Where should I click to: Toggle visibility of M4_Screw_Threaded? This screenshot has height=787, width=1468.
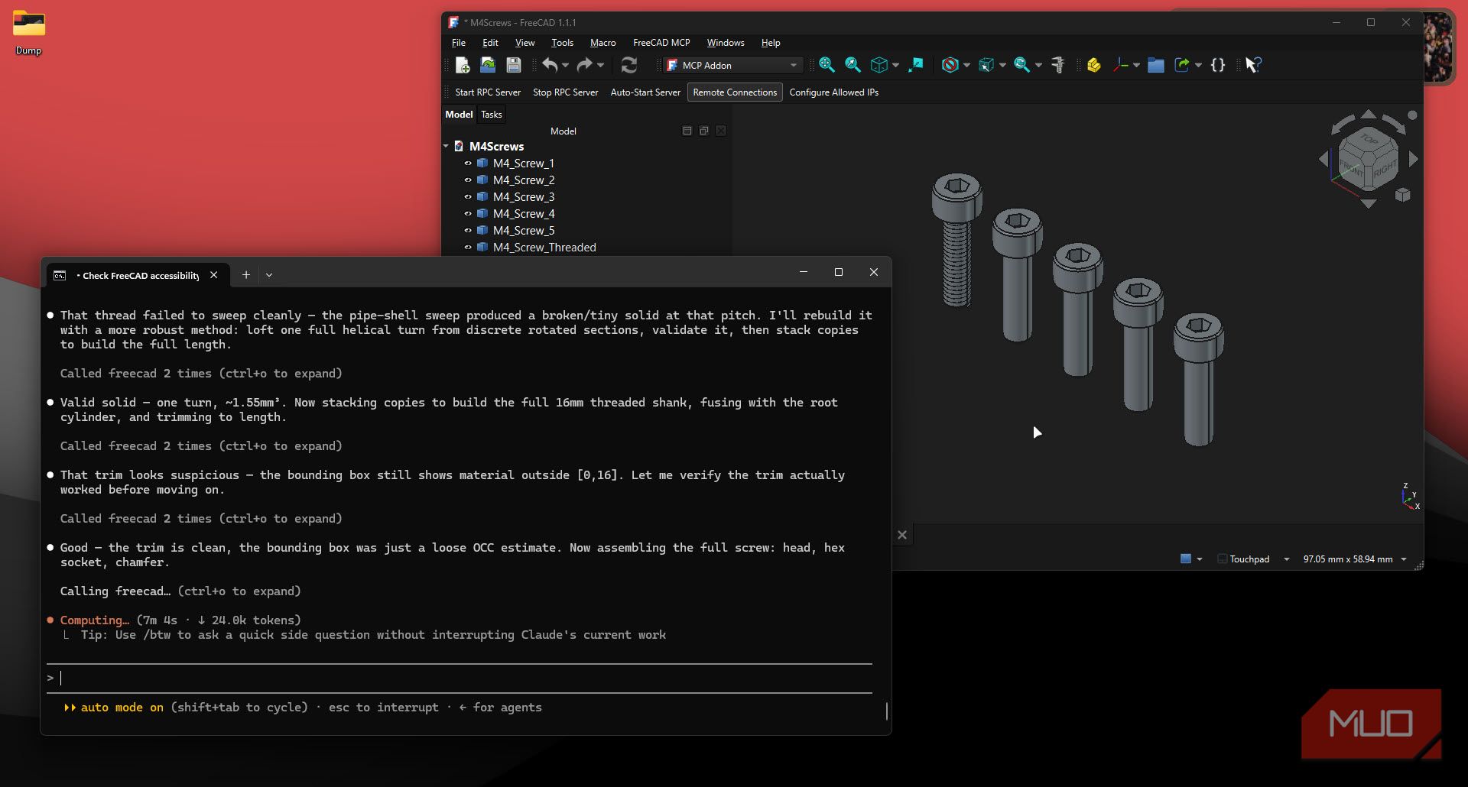pos(468,247)
